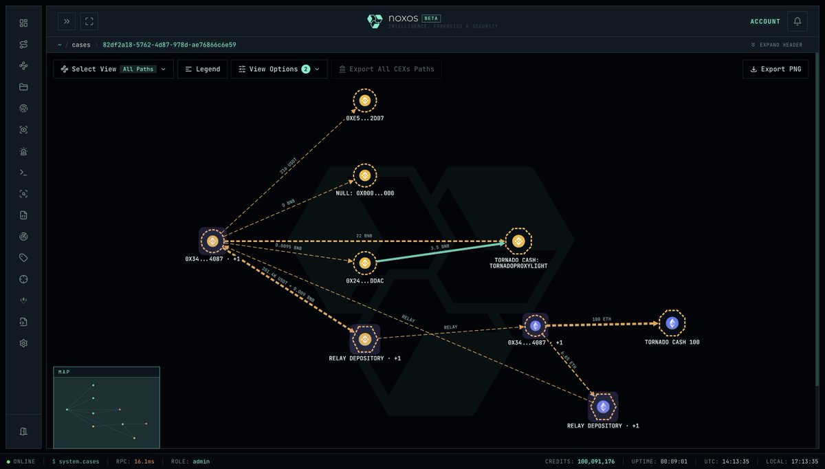The image size is (825, 469).
Task: Open the terminal prompt icon in sidebar
Action: click(x=23, y=173)
